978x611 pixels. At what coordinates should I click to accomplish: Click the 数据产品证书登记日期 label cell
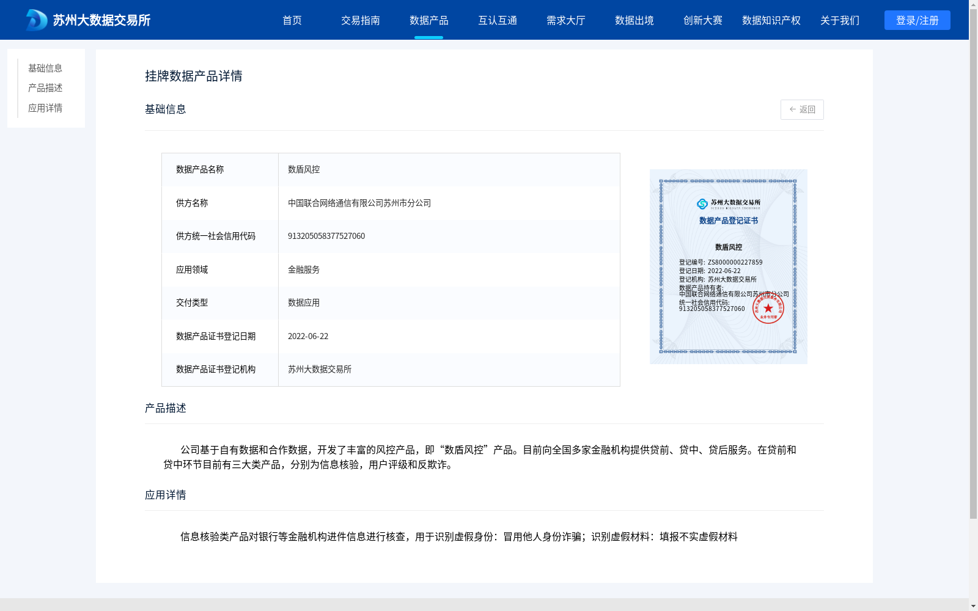coord(220,336)
